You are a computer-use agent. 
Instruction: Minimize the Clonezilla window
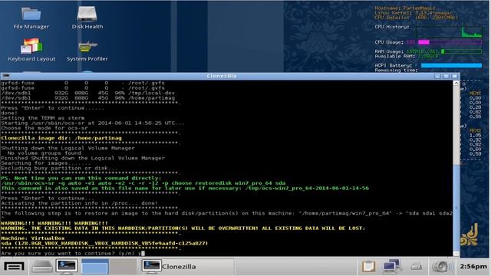[x=437, y=77]
